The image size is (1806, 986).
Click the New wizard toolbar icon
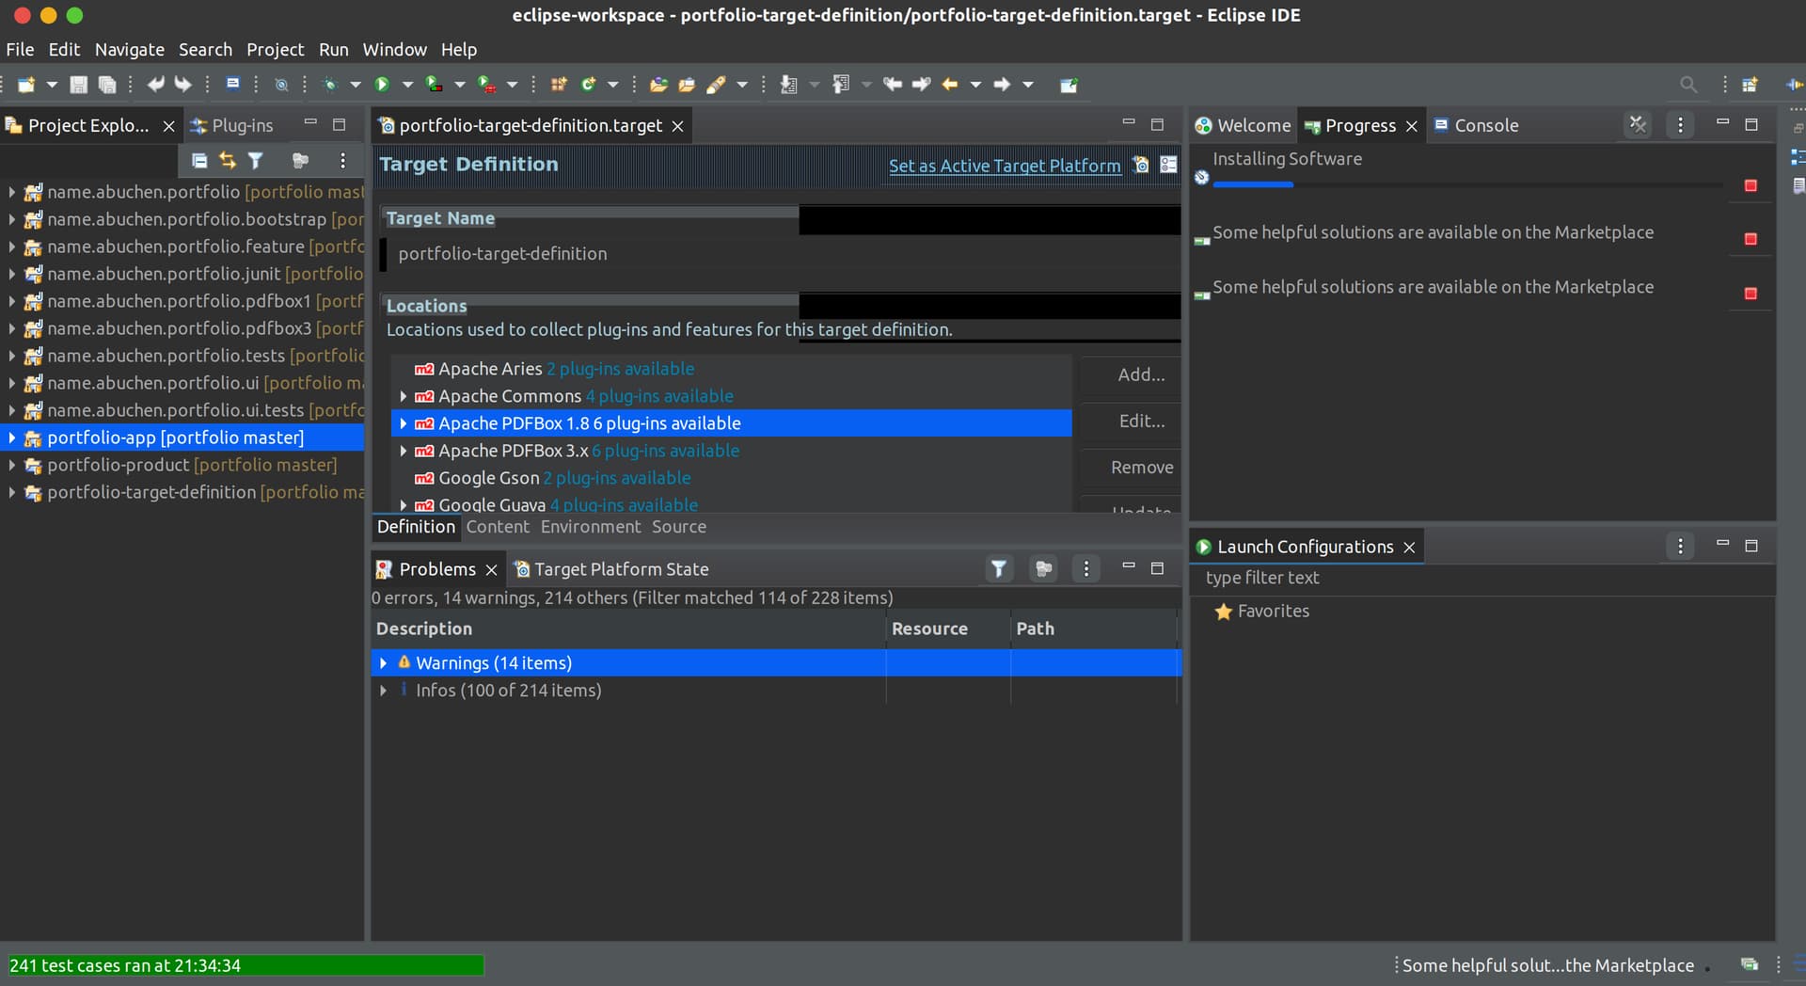coord(26,85)
